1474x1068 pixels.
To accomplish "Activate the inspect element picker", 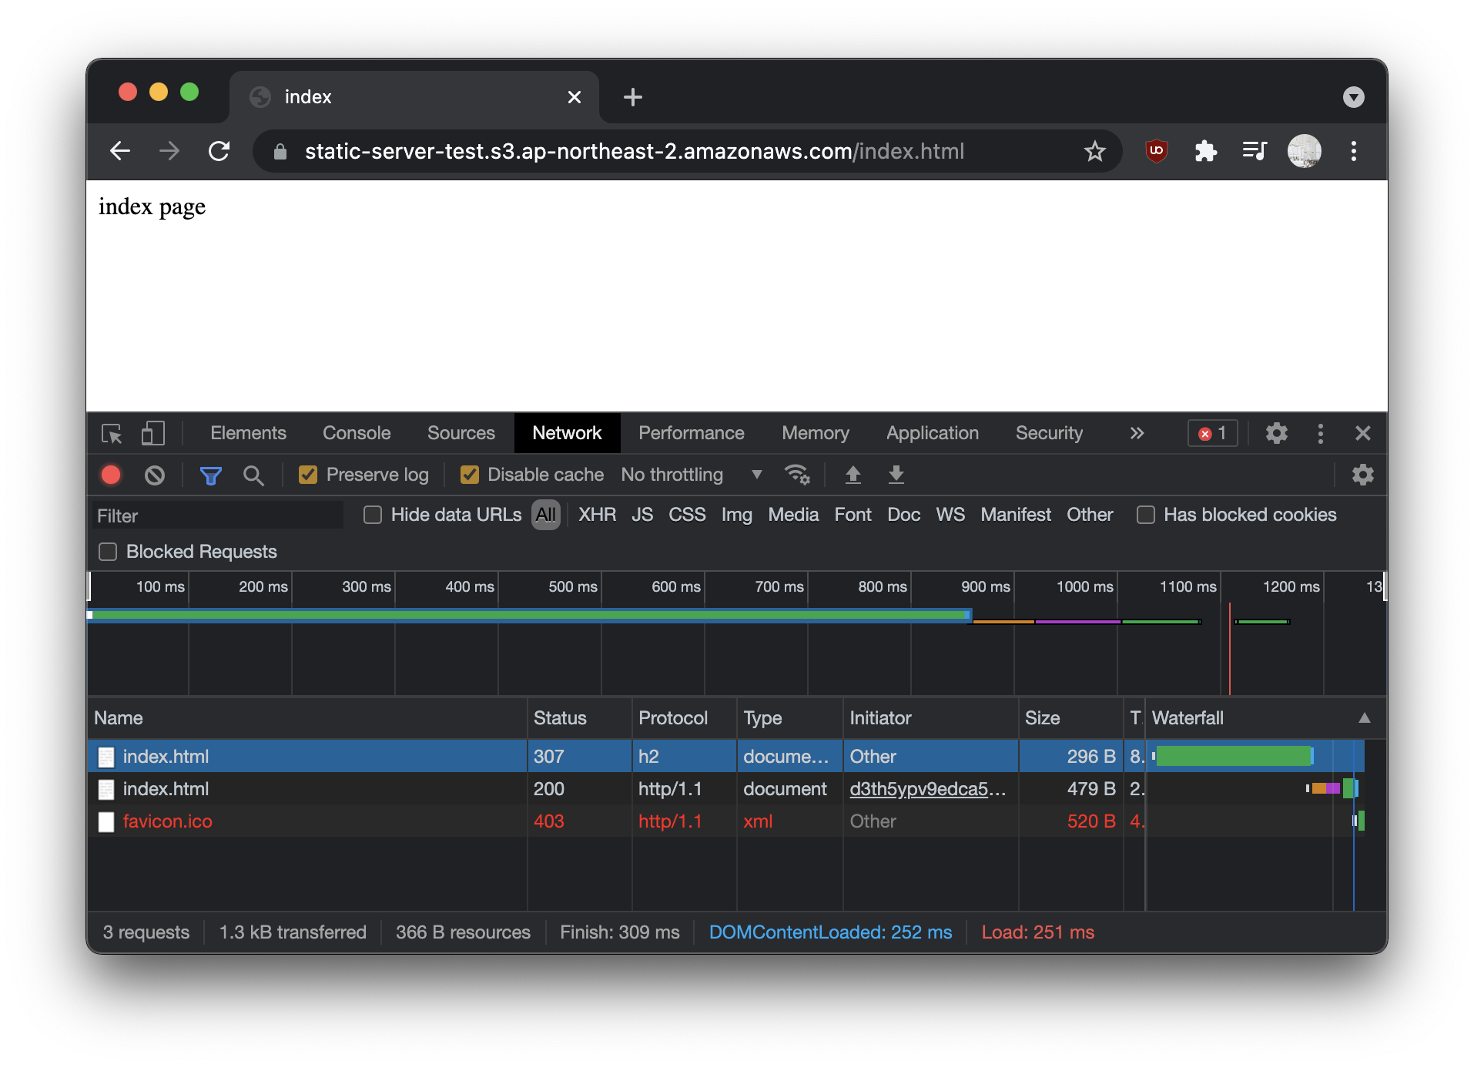I will pos(112,434).
